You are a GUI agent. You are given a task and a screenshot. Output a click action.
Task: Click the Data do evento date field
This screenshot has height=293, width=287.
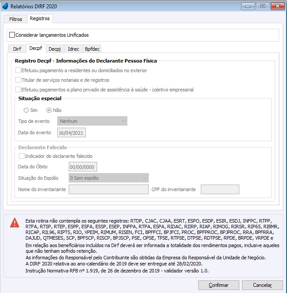click(71, 133)
